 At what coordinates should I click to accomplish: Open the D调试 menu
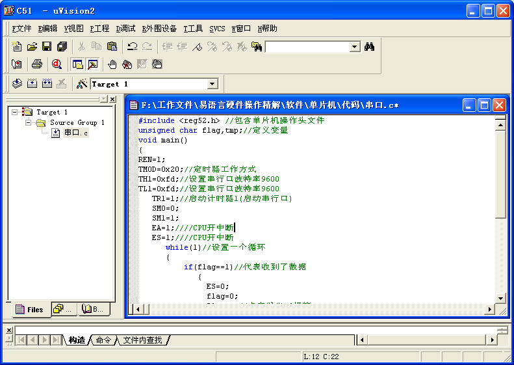pos(125,28)
